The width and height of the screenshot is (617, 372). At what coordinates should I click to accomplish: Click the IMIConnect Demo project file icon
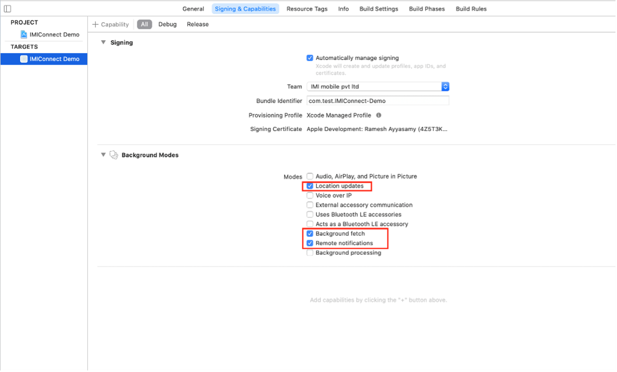pyautogui.click(x=24, y=34)
